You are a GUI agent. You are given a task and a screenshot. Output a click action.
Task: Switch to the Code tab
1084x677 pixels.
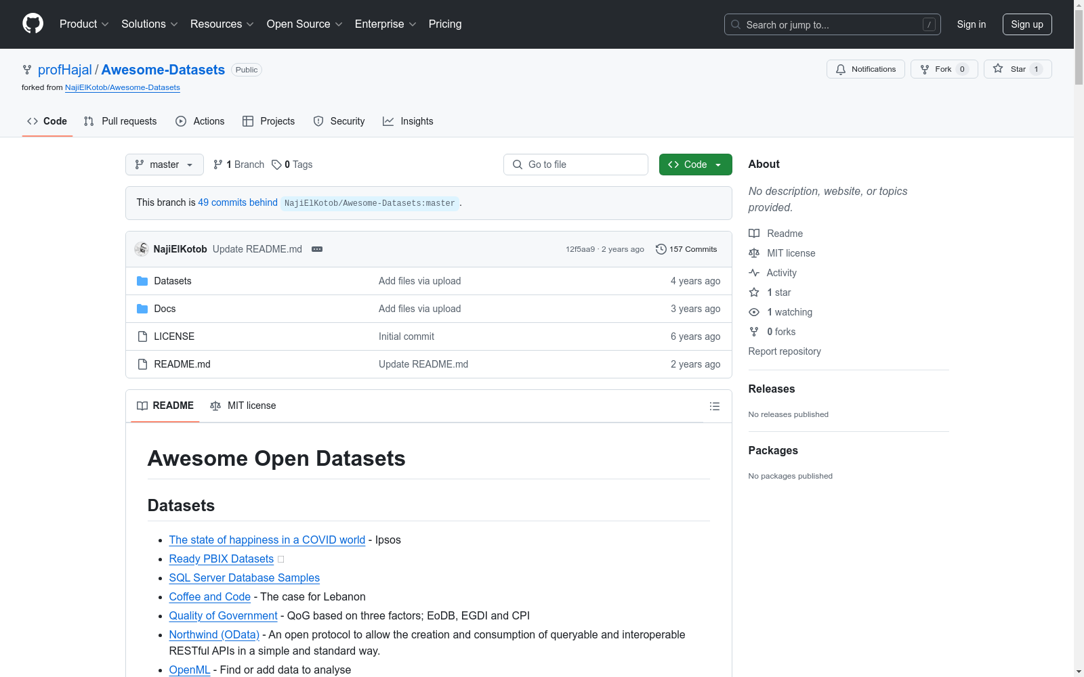click(47, 121)
